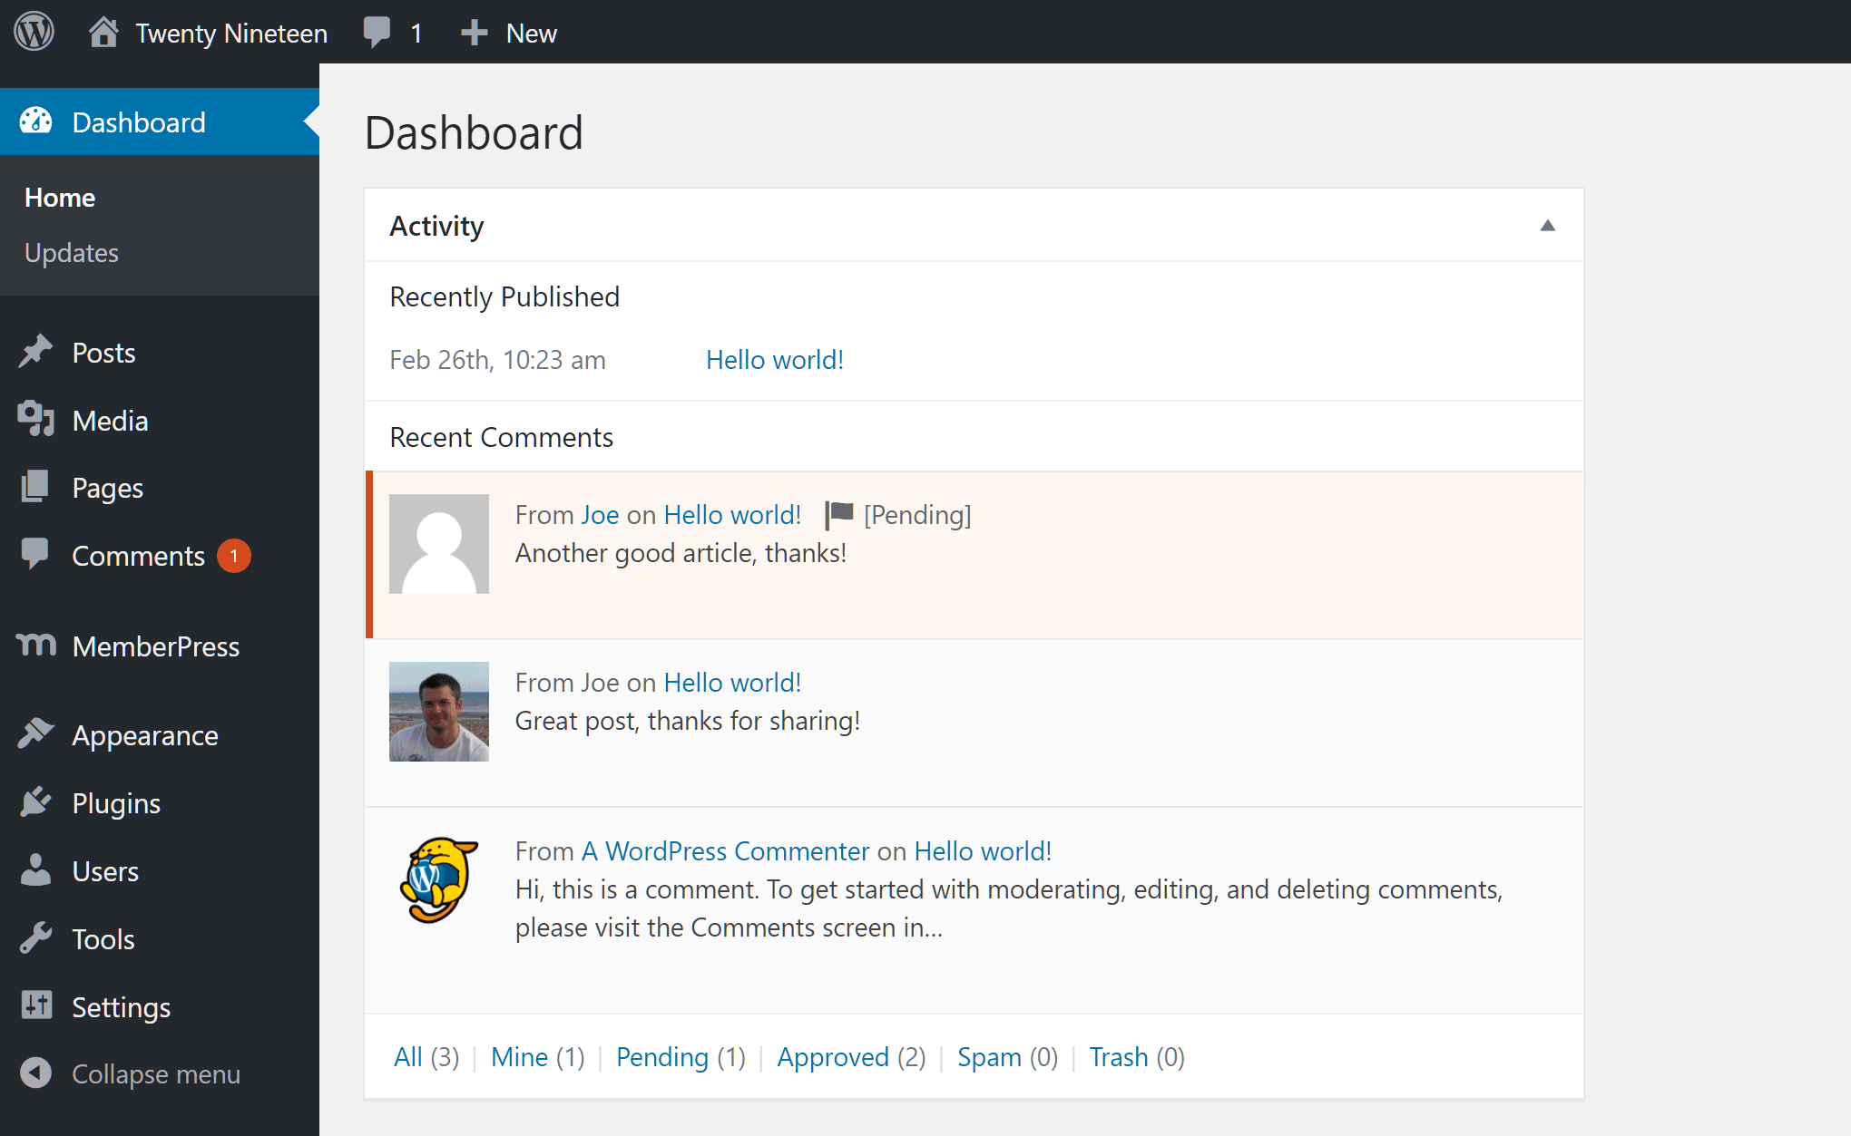
Task: Click Hello world! recently published link
Action: [x=775, y=359]
